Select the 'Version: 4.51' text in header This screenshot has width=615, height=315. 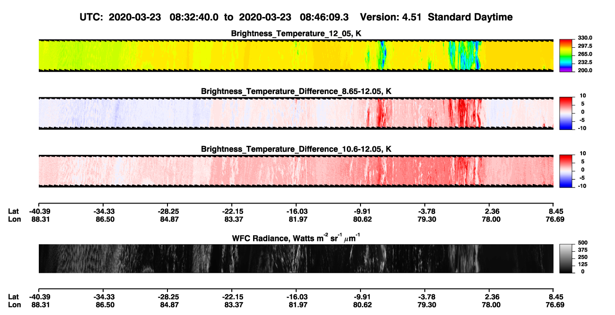391,17
